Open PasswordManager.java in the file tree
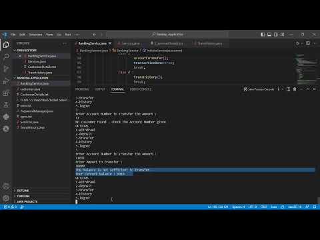The image size is (320, 240). [x=37, y=111]
